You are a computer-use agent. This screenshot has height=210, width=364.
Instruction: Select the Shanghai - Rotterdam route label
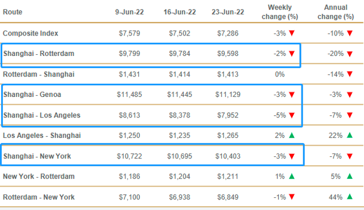click(39, 54)
